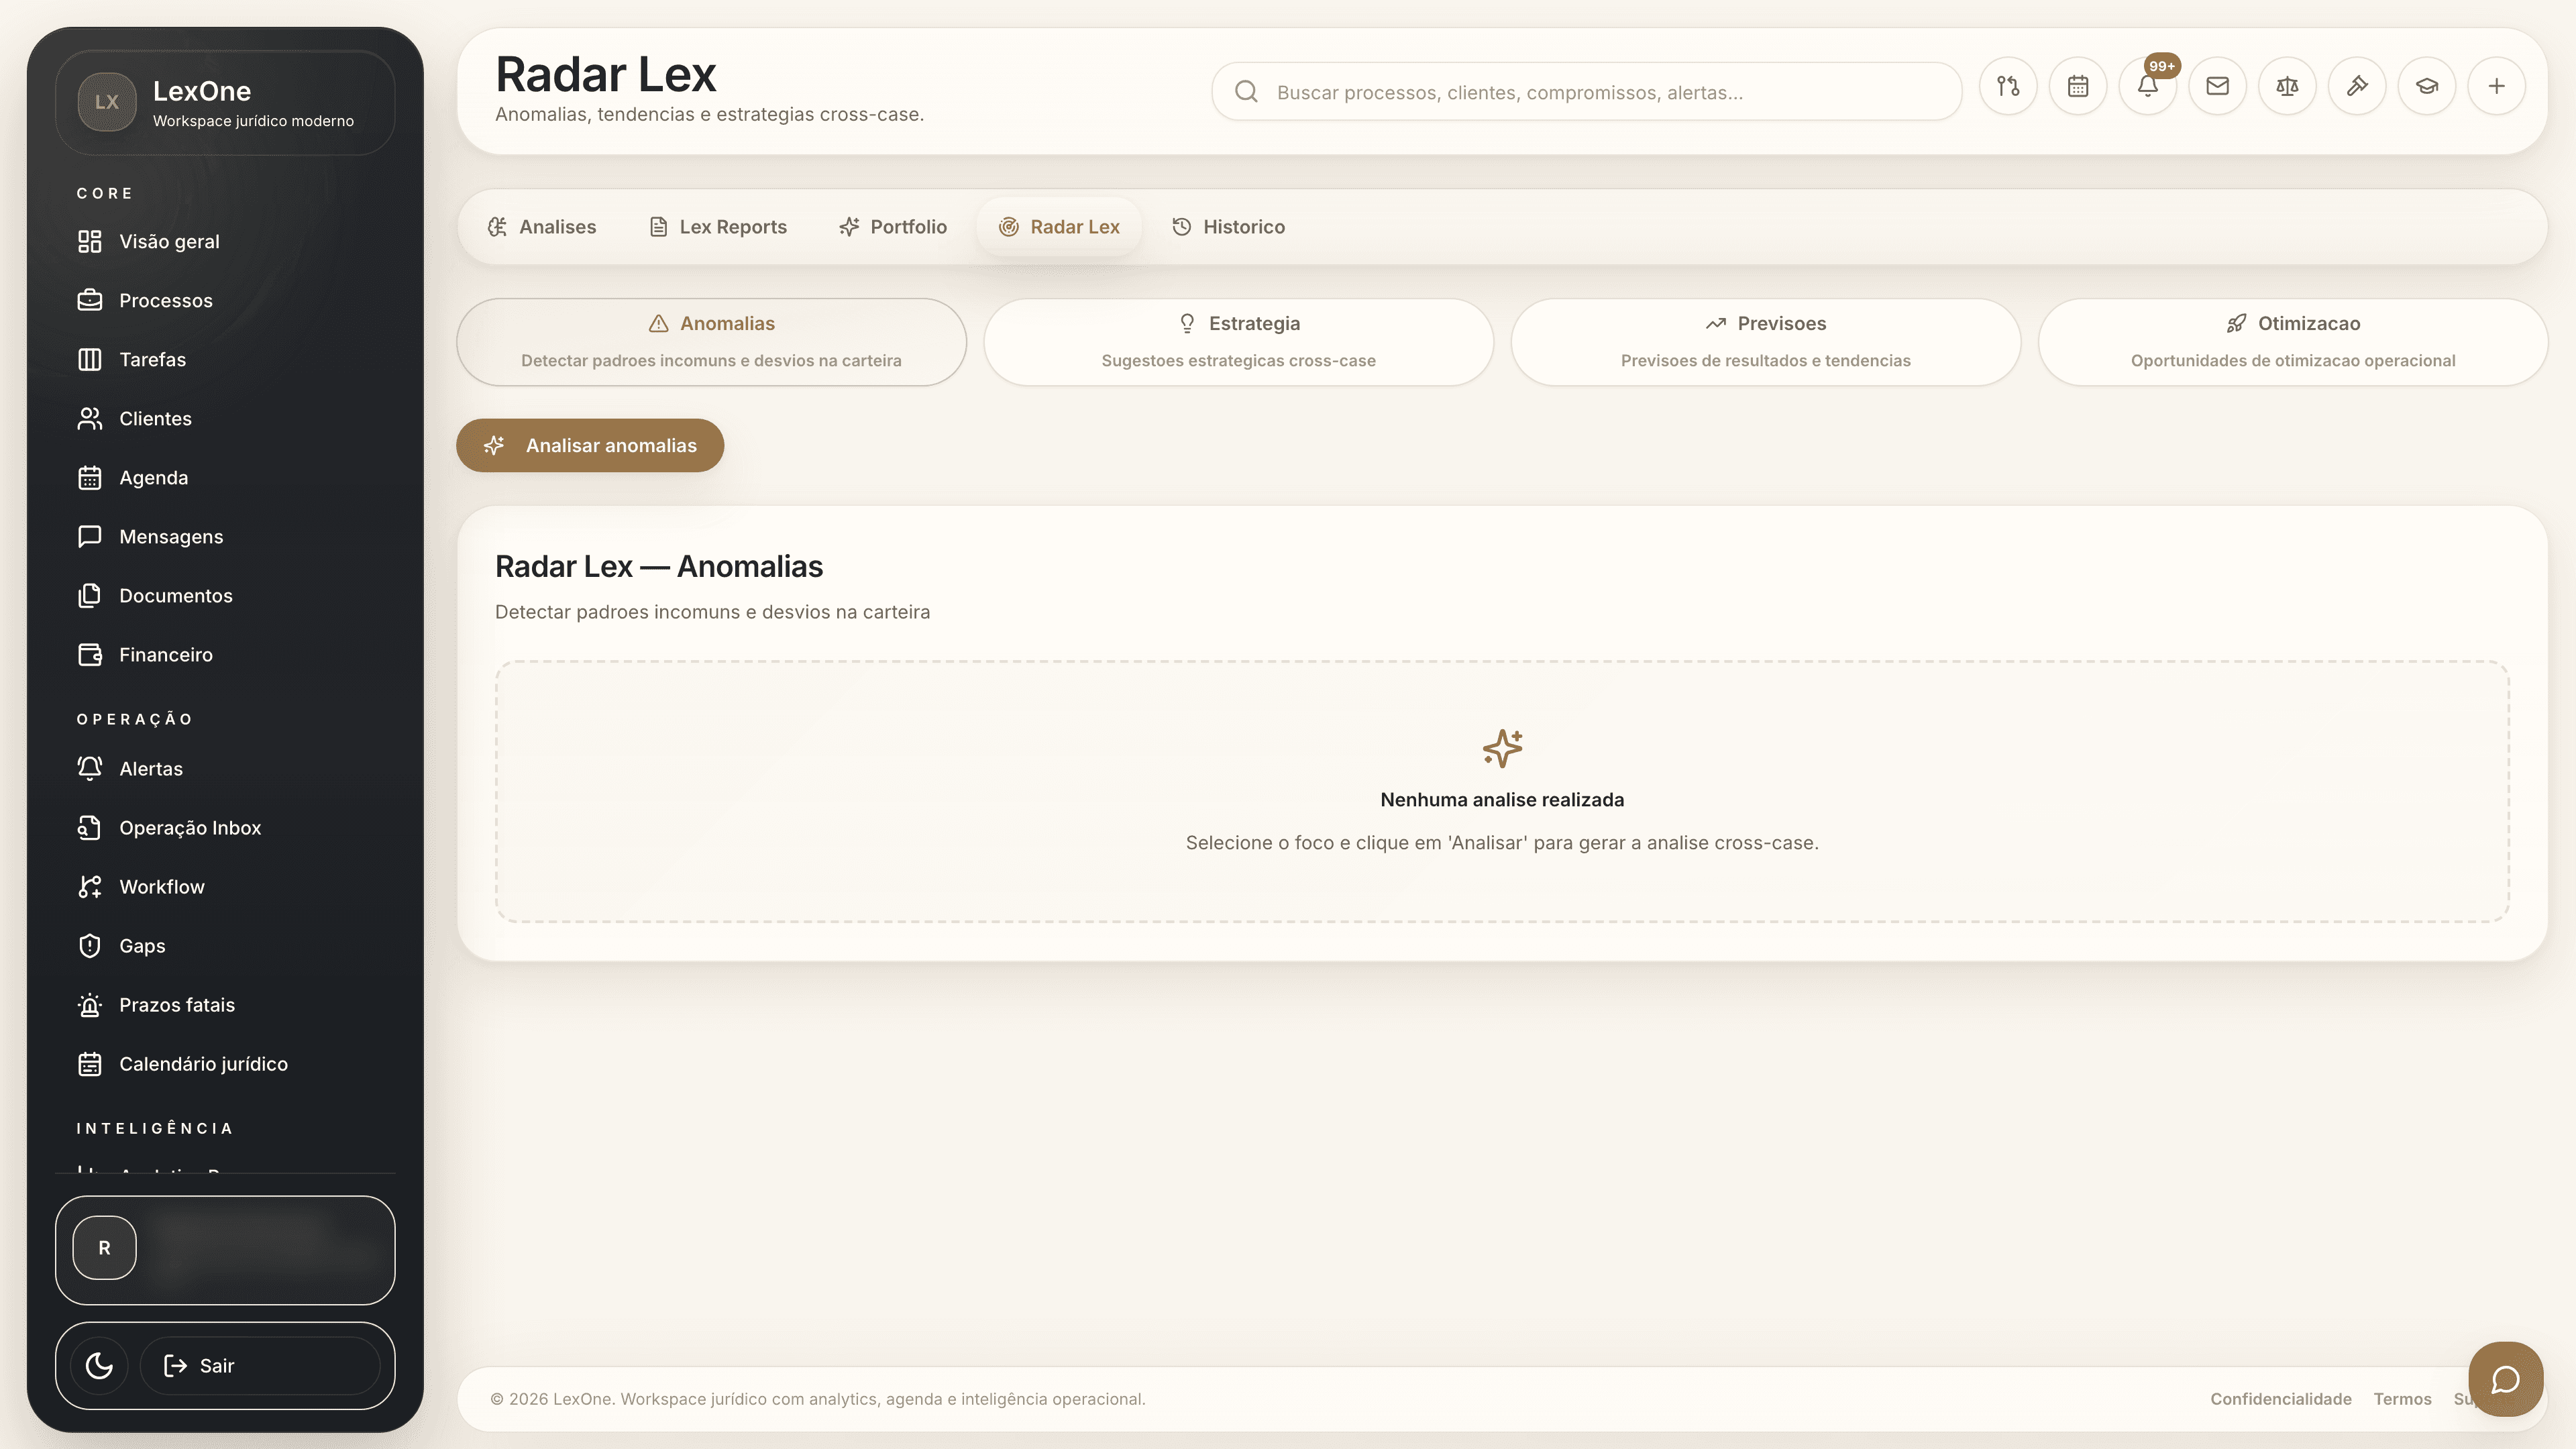Click the notifications bell icon
The height and width of the screenshot is (1449, 2576).
click(x=2147, y=87)
